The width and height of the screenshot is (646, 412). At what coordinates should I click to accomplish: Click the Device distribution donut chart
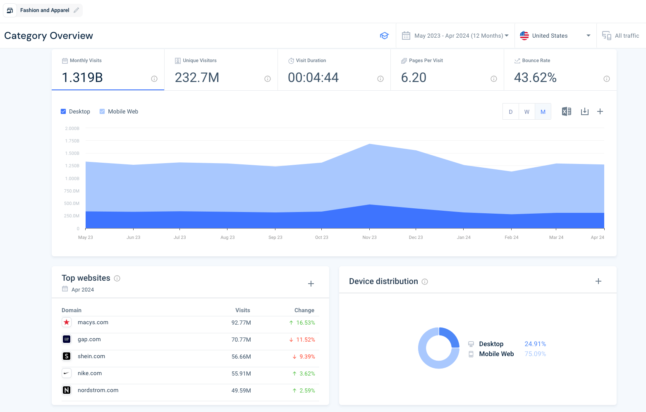[439, 348]
